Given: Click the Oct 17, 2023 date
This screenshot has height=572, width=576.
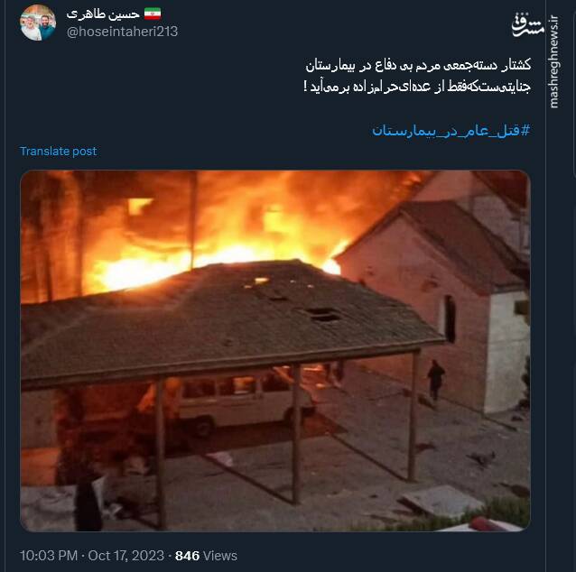Looking at the screenshot, I should [126, 556].
